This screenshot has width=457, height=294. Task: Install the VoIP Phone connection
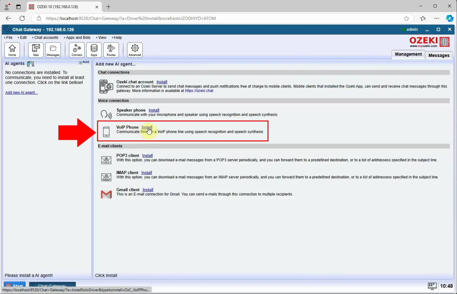147,127
